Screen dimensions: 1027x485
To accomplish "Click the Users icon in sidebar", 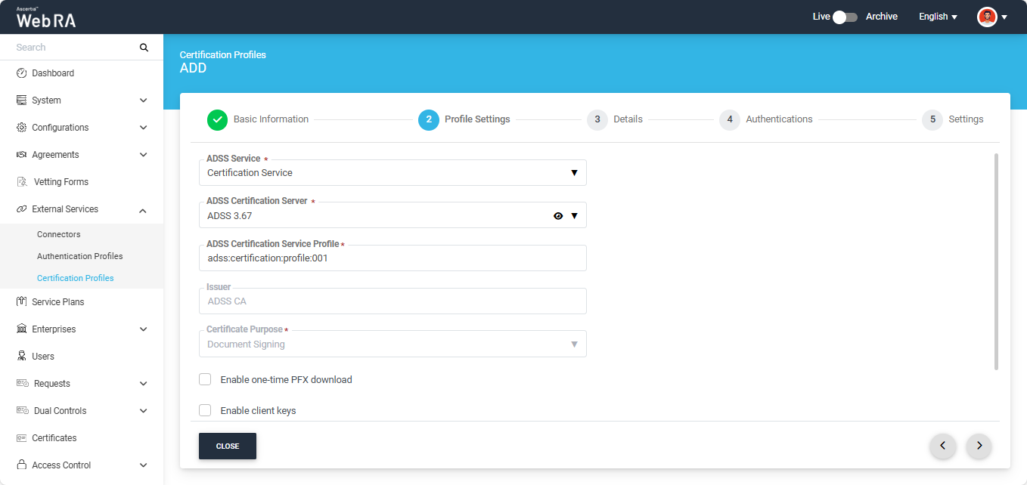I will 21,357.
